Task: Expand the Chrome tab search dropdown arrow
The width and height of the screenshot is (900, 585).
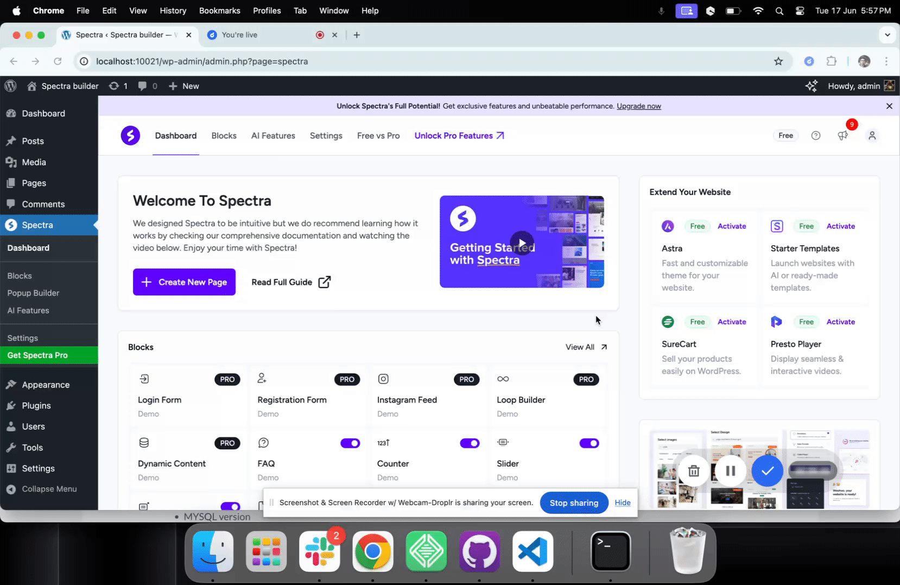Action: tap(887, 35)
